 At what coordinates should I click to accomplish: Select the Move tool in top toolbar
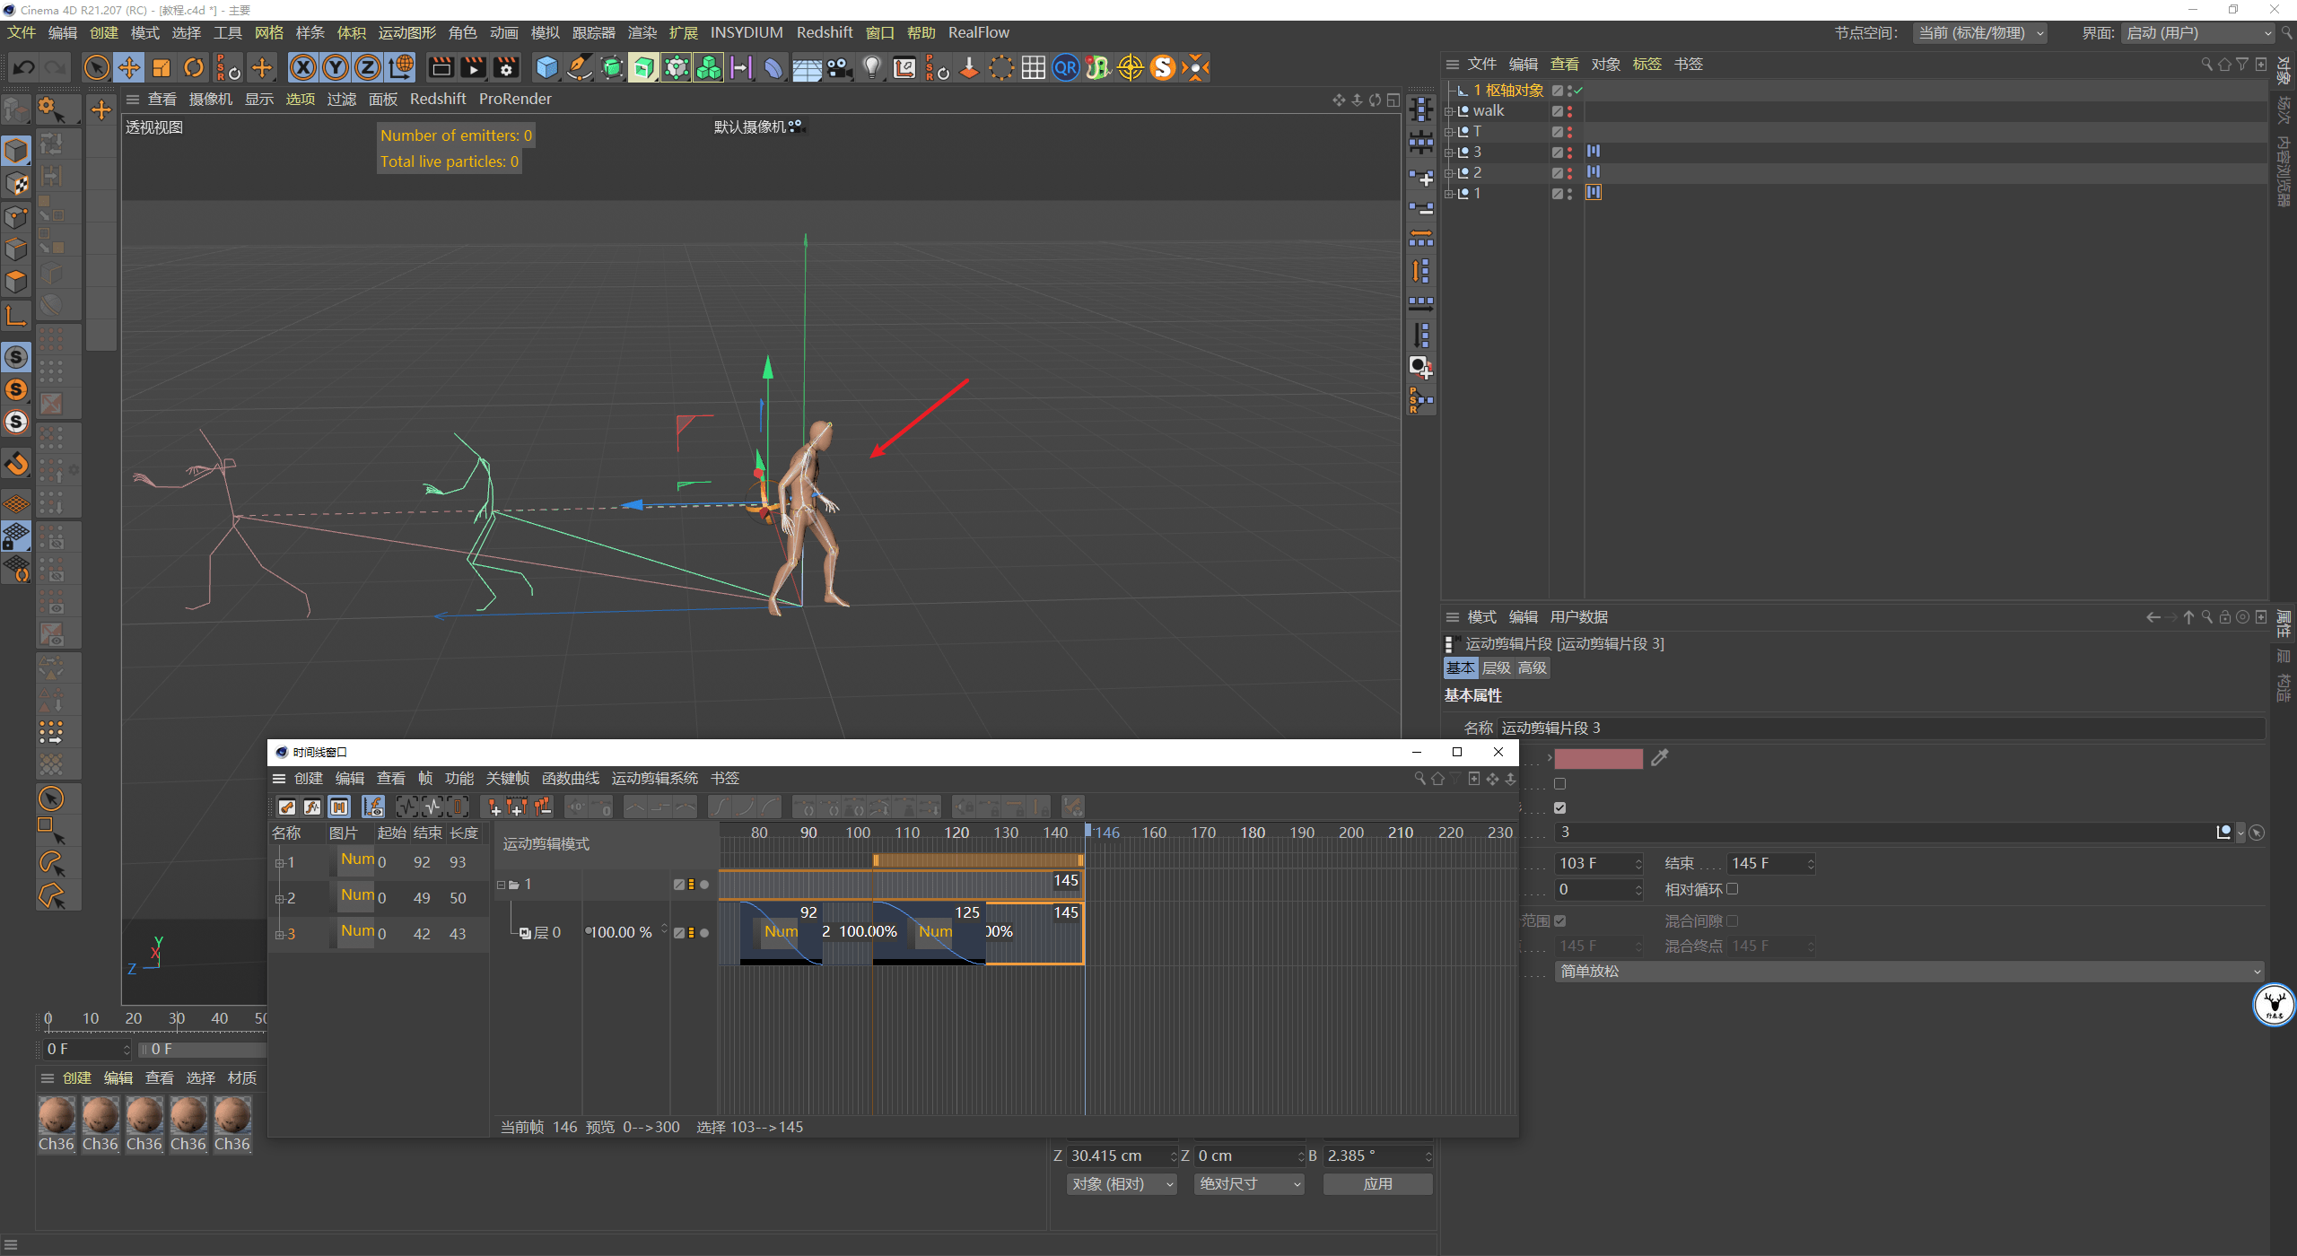[x=129, y=67]
